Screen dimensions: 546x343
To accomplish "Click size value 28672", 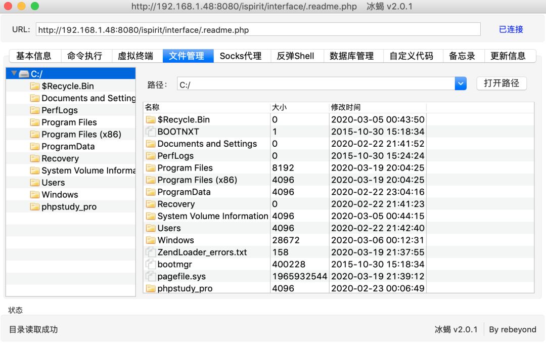I will (286, 240).
